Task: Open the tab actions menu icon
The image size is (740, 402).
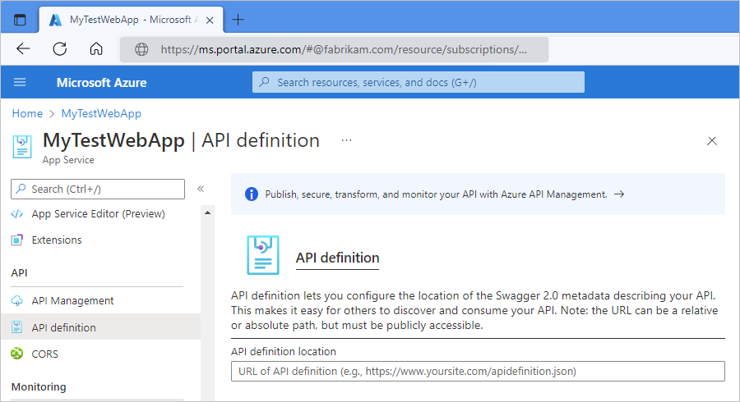Action: click(x=20, y=20)
